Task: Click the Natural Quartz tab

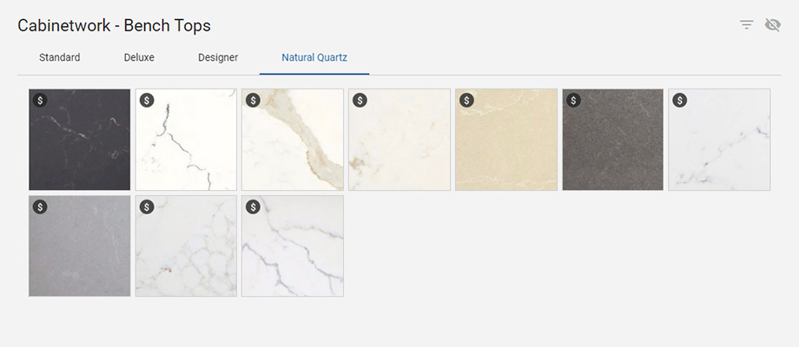Action: click(314, 58)
